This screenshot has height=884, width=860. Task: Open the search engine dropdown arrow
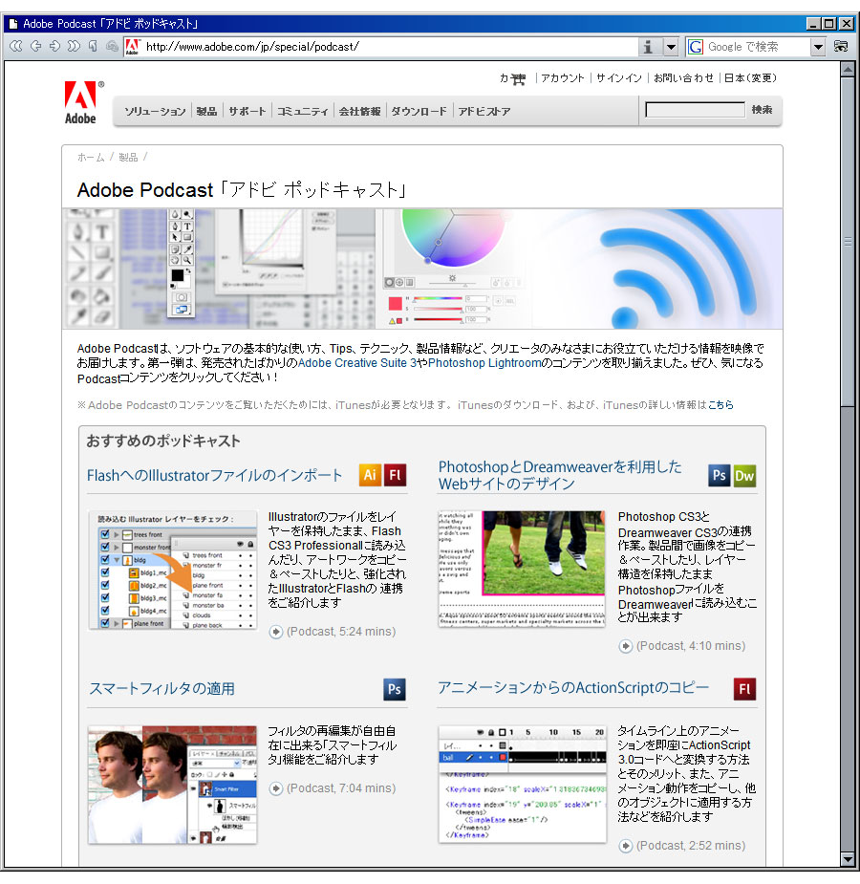[818, 47]
